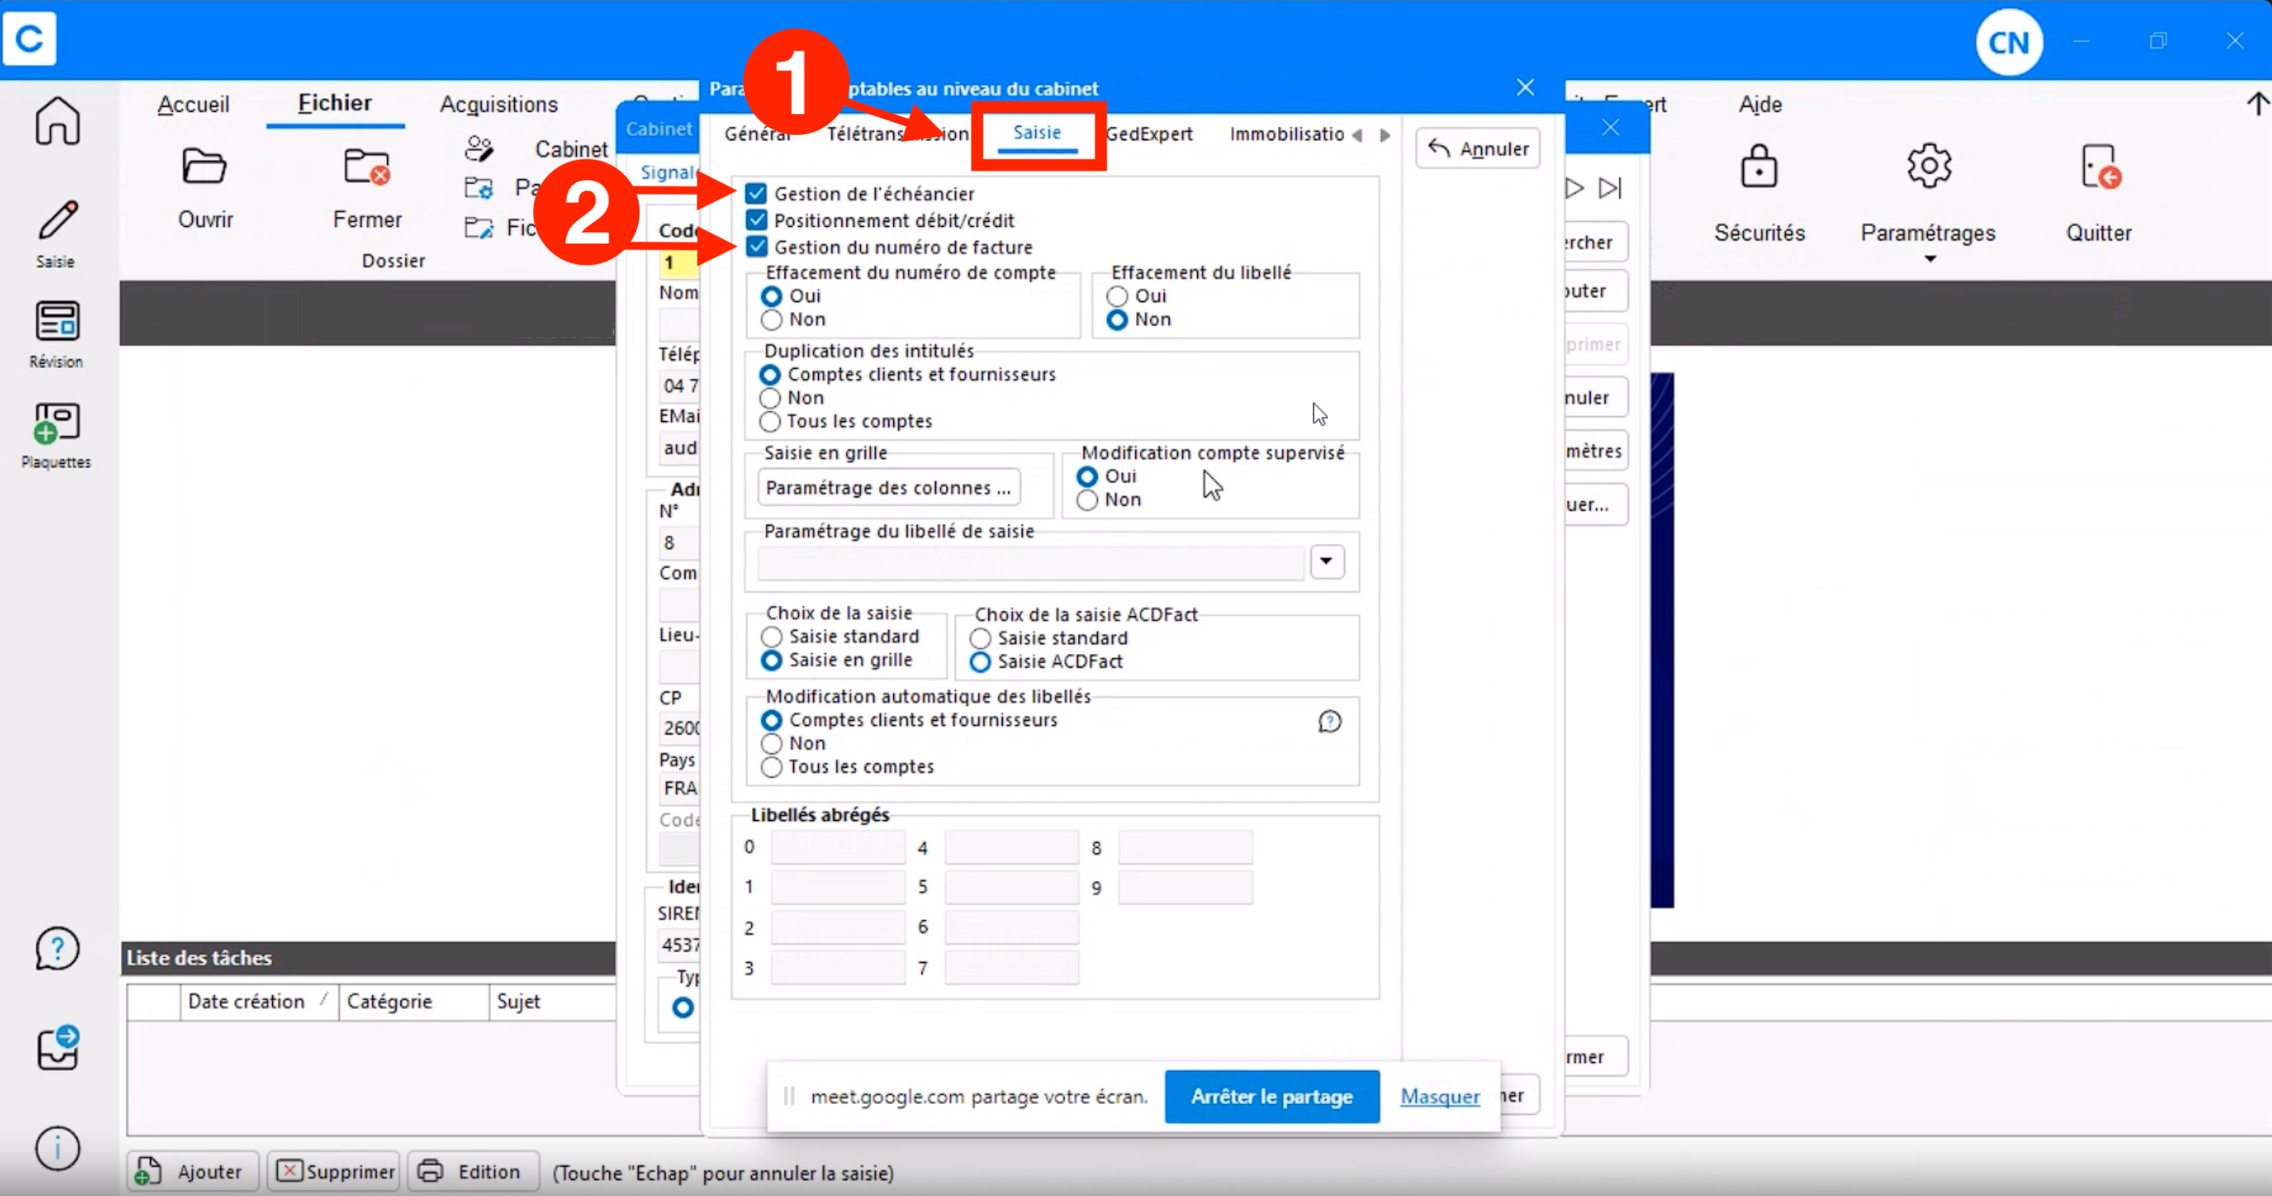
Task: Click the Fermer dossier icon
Action: click(x=367, y=166)
